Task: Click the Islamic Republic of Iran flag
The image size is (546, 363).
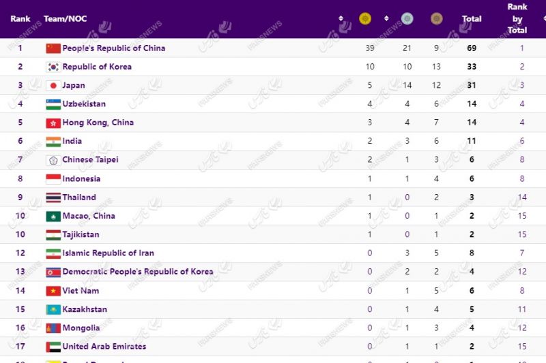Action: click(x=53, y=253)
